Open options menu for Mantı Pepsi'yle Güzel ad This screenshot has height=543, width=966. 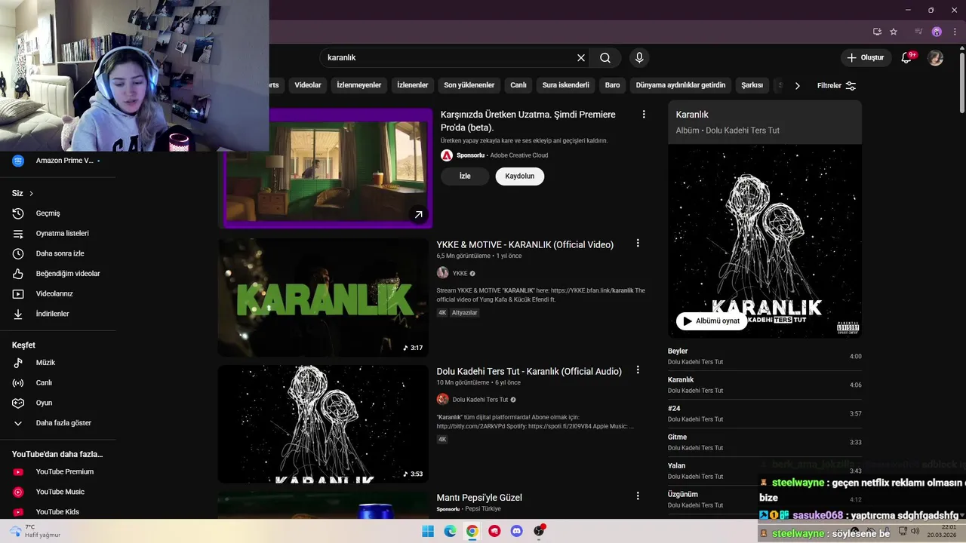coord(638,496)
